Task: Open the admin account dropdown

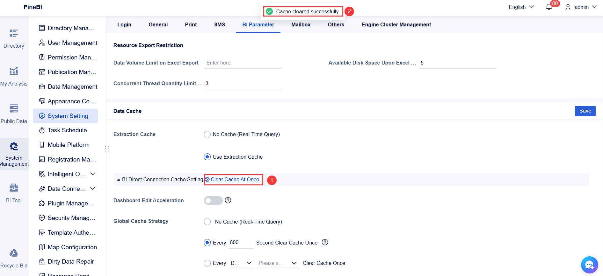Action: 581,7
